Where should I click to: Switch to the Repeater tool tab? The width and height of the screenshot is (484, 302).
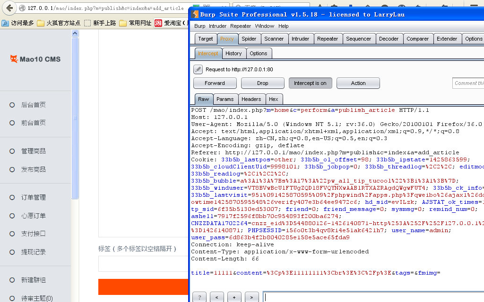(328, 39)
